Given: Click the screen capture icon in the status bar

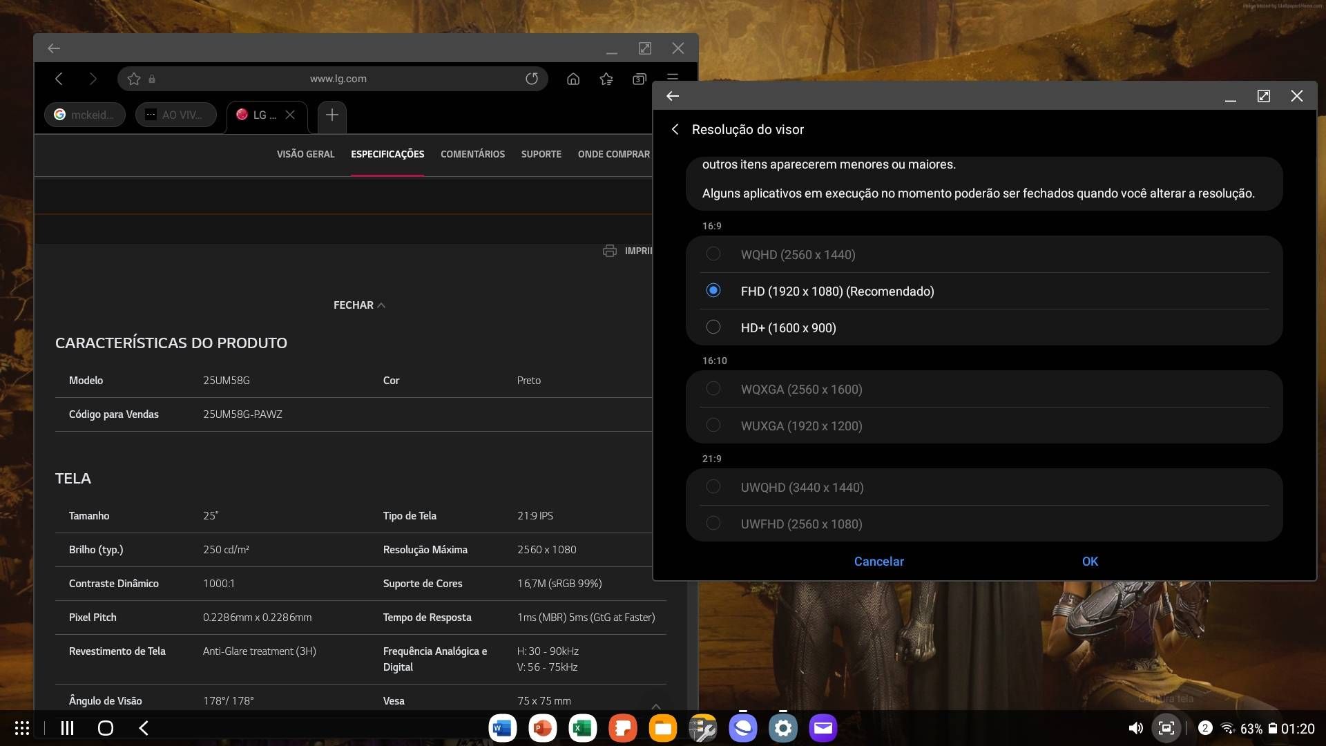Looking at the screenshot, I should 1166,728.
